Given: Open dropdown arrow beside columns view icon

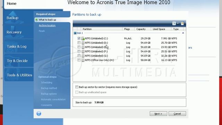Looking at the screenshot, I should [178, 24].
